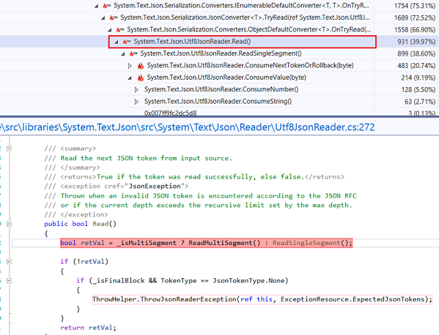
Task: Click the 214 (9.19%) sample value
Action: point(418,78)
